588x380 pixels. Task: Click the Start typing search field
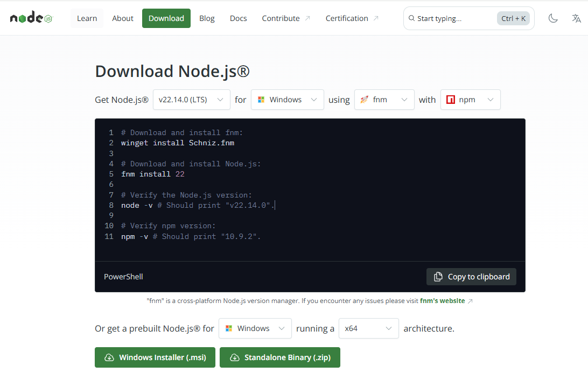tap(455, 18)
